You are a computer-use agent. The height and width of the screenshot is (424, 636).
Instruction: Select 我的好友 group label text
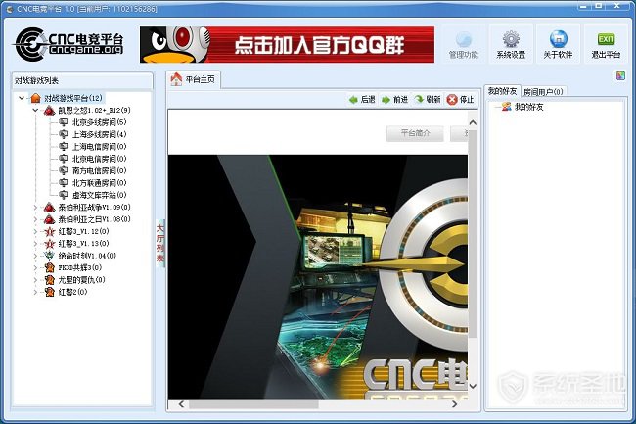(x=529, y=107)
